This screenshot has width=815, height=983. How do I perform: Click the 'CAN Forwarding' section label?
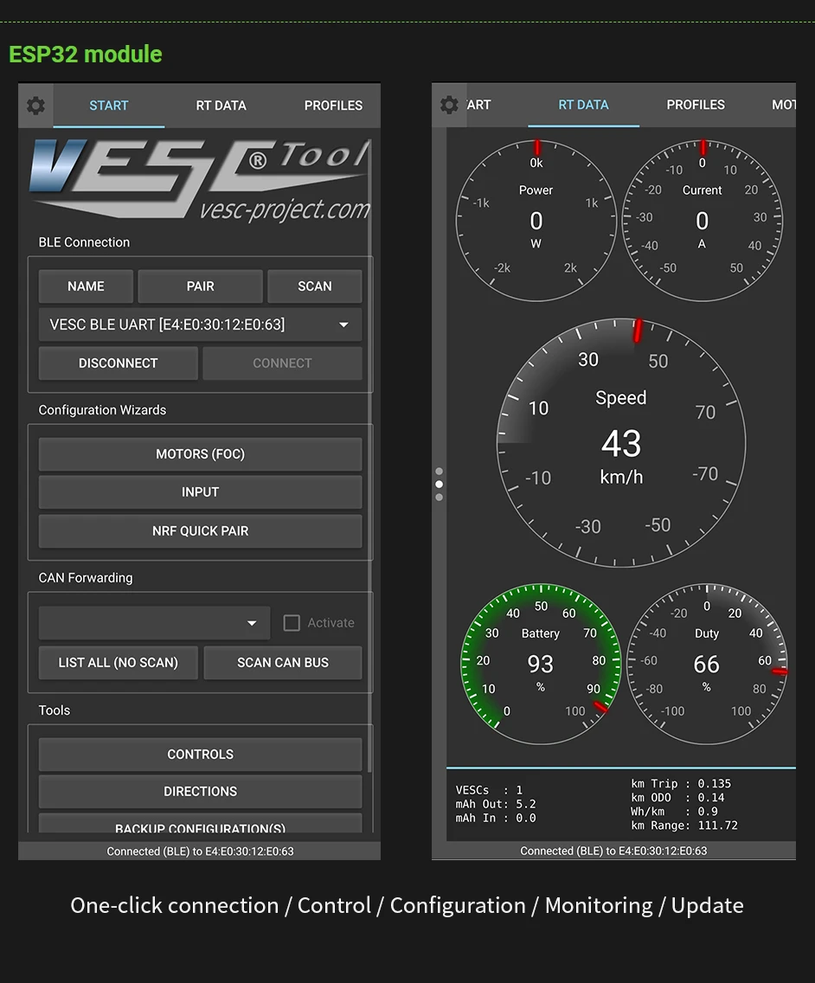pos(86,578)
